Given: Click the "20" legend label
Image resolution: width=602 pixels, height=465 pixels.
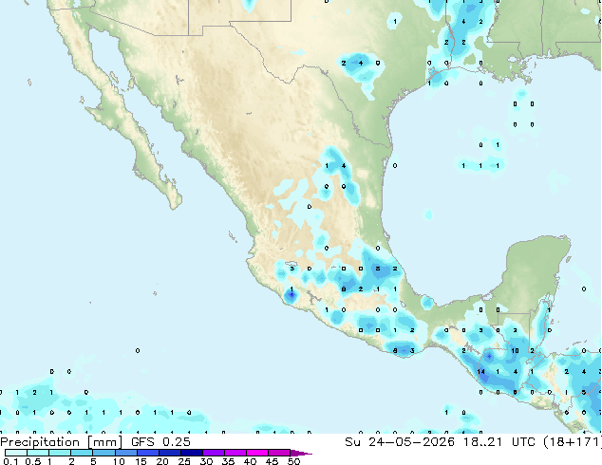Looking at the screenshot, I should [162, 461].
